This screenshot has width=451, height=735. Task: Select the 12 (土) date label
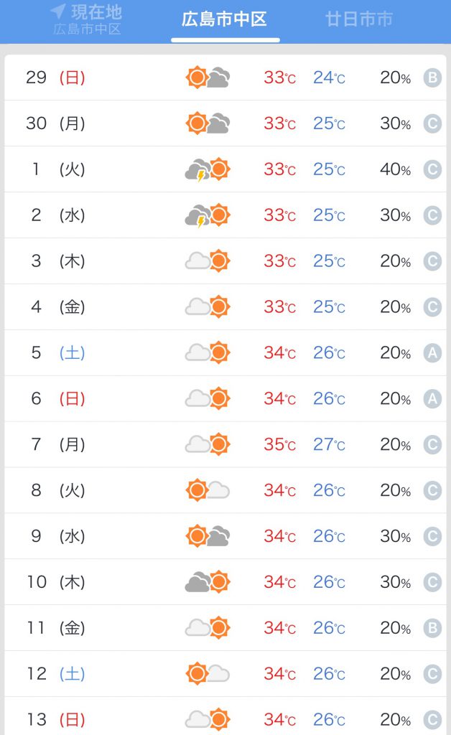click(x=56, y=673)
